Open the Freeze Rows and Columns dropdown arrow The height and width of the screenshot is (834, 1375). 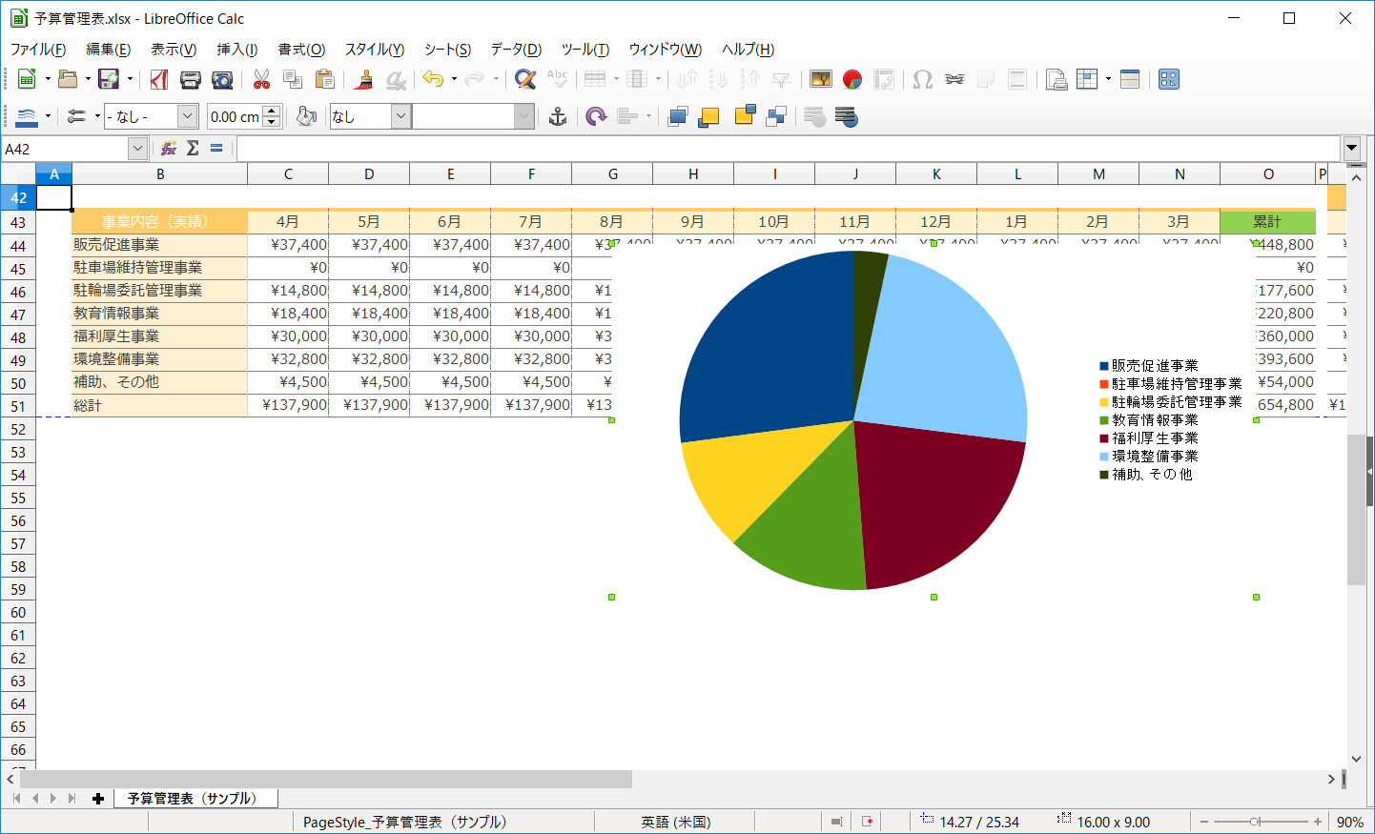pos(1108,79)
